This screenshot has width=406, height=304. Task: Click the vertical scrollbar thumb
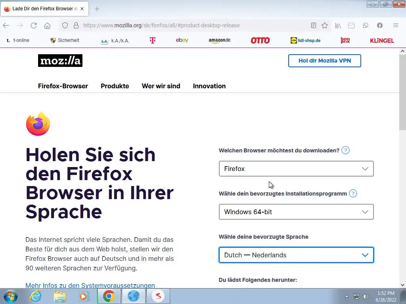pos(403,93)
